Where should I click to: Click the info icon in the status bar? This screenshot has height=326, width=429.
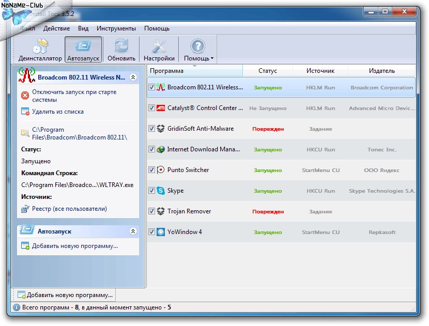pos(17,307)
